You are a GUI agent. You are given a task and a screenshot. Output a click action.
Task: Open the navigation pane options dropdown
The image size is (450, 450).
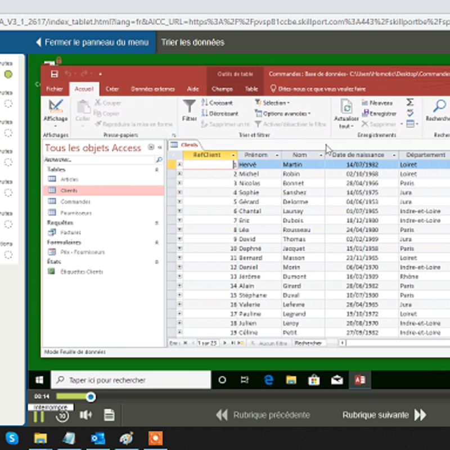click(x=151, y=147)
